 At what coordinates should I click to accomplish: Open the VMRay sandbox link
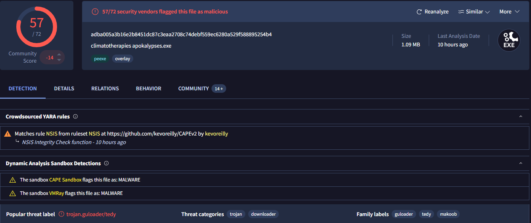coord(57,193)
